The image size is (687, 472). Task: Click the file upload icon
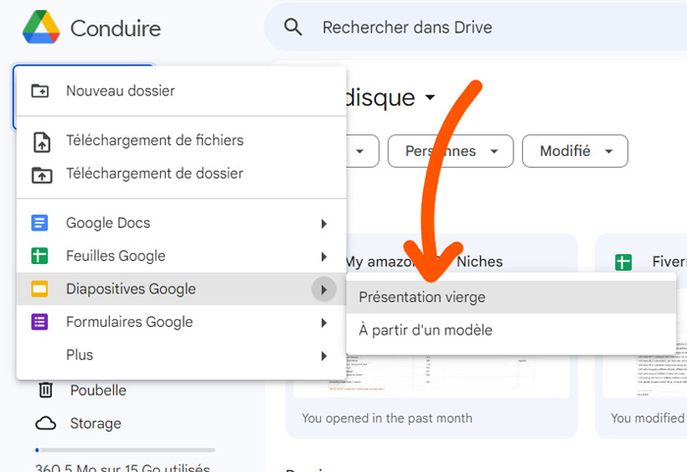(41, 142)
